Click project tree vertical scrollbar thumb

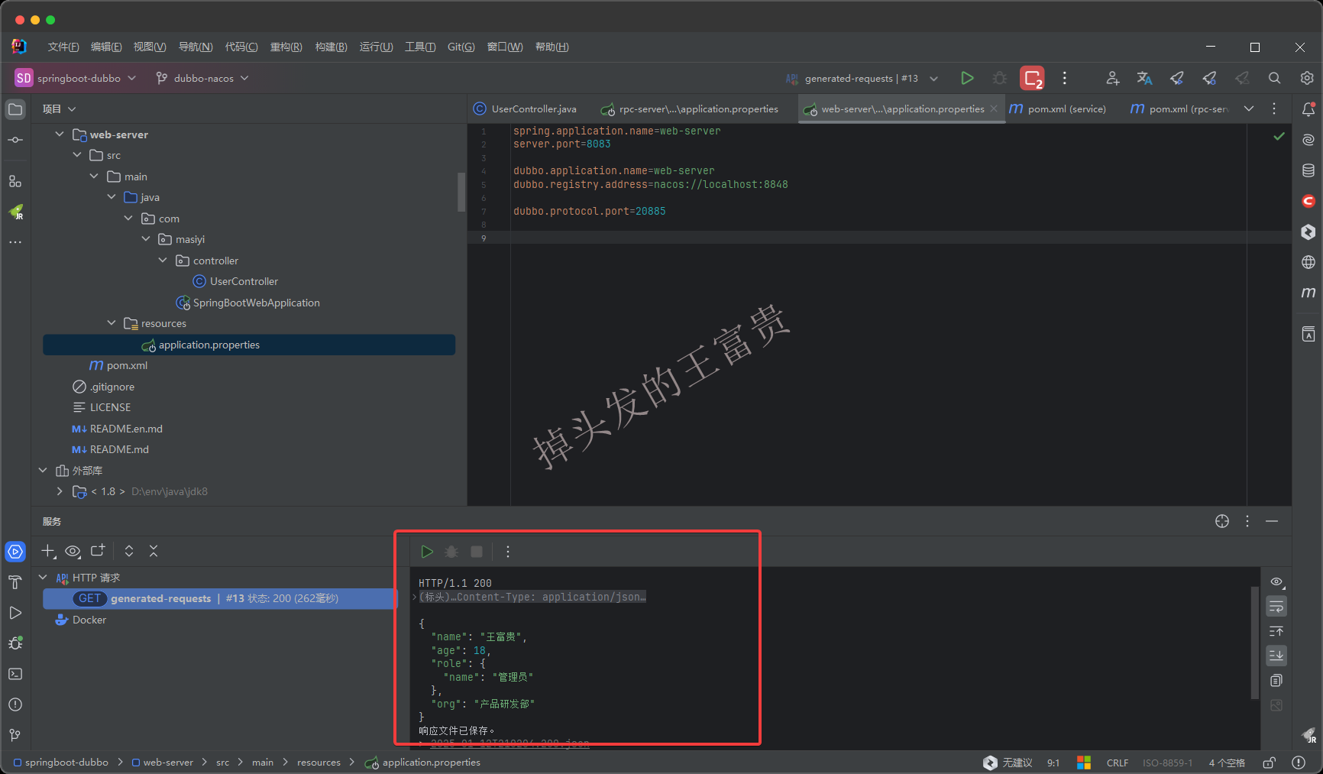click(461, 192)
